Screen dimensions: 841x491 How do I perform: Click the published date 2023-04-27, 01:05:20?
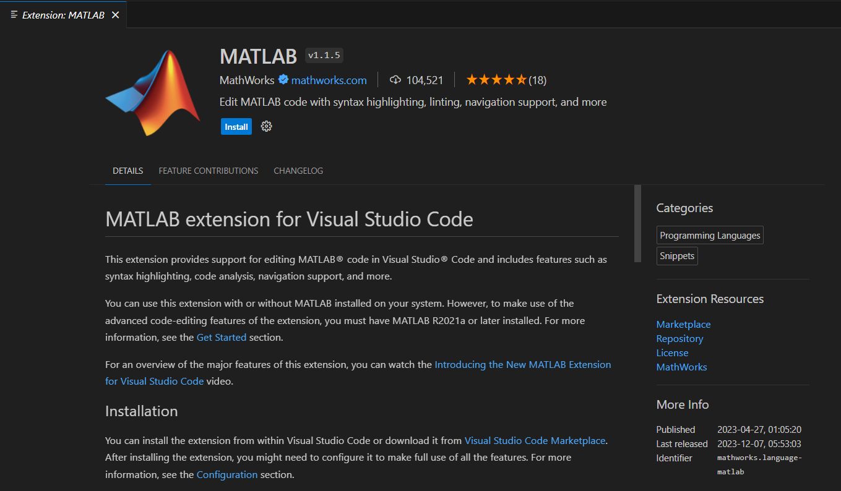tap(759, 430)
